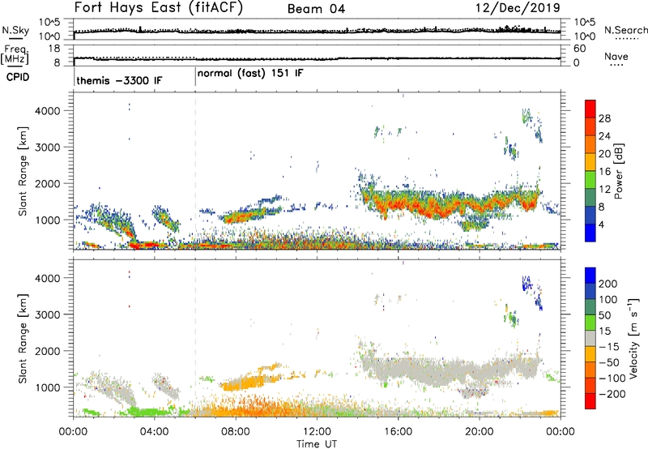Click the "200" label on the Velocity colorbar

[607, 284]
